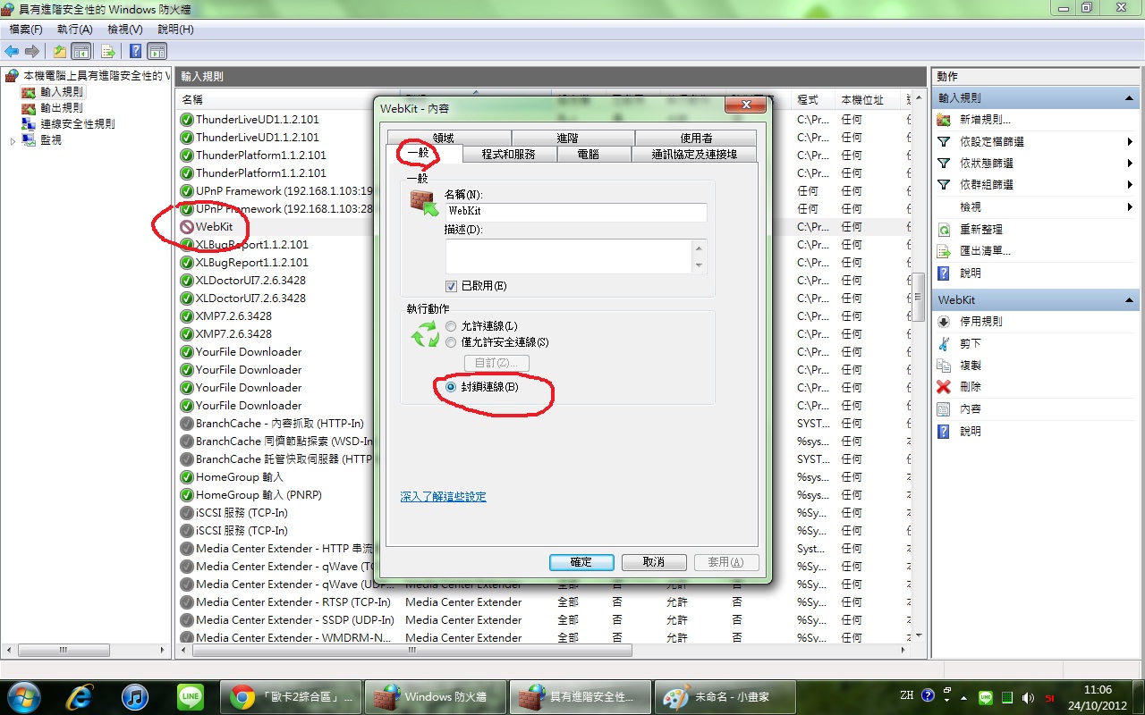The width and height of the screenshot is (1145, 715).
Task: Open the 執行(A) menu
Action: [74, 29]
